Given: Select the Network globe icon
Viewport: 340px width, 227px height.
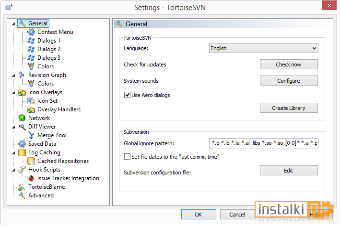Looking at the screenshot, I should (22, 118).
